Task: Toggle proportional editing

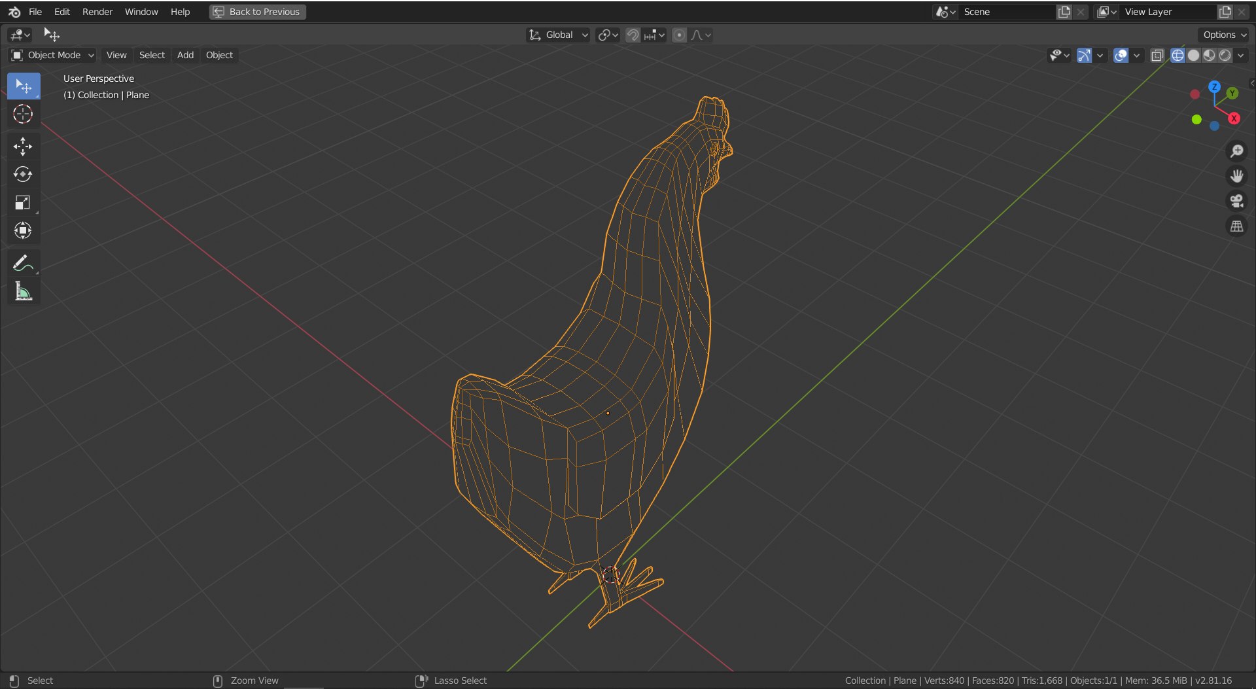Action: click(x=680, y=35)
